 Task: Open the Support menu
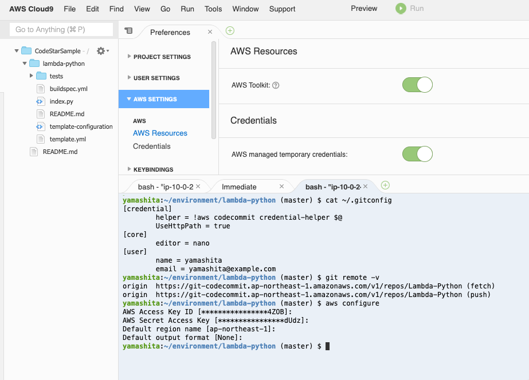[x=282, y=9]
